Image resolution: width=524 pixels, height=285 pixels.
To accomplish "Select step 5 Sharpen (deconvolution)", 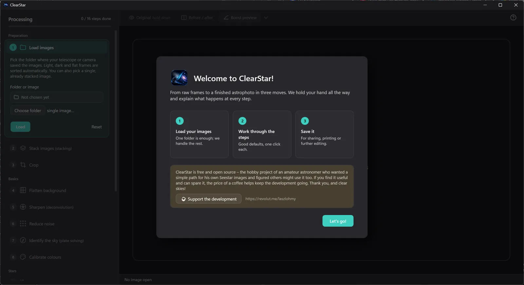I will tap(57, 207).
